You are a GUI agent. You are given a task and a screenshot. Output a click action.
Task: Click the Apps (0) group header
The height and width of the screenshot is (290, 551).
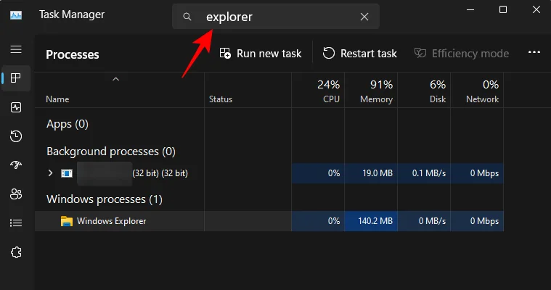68,124
